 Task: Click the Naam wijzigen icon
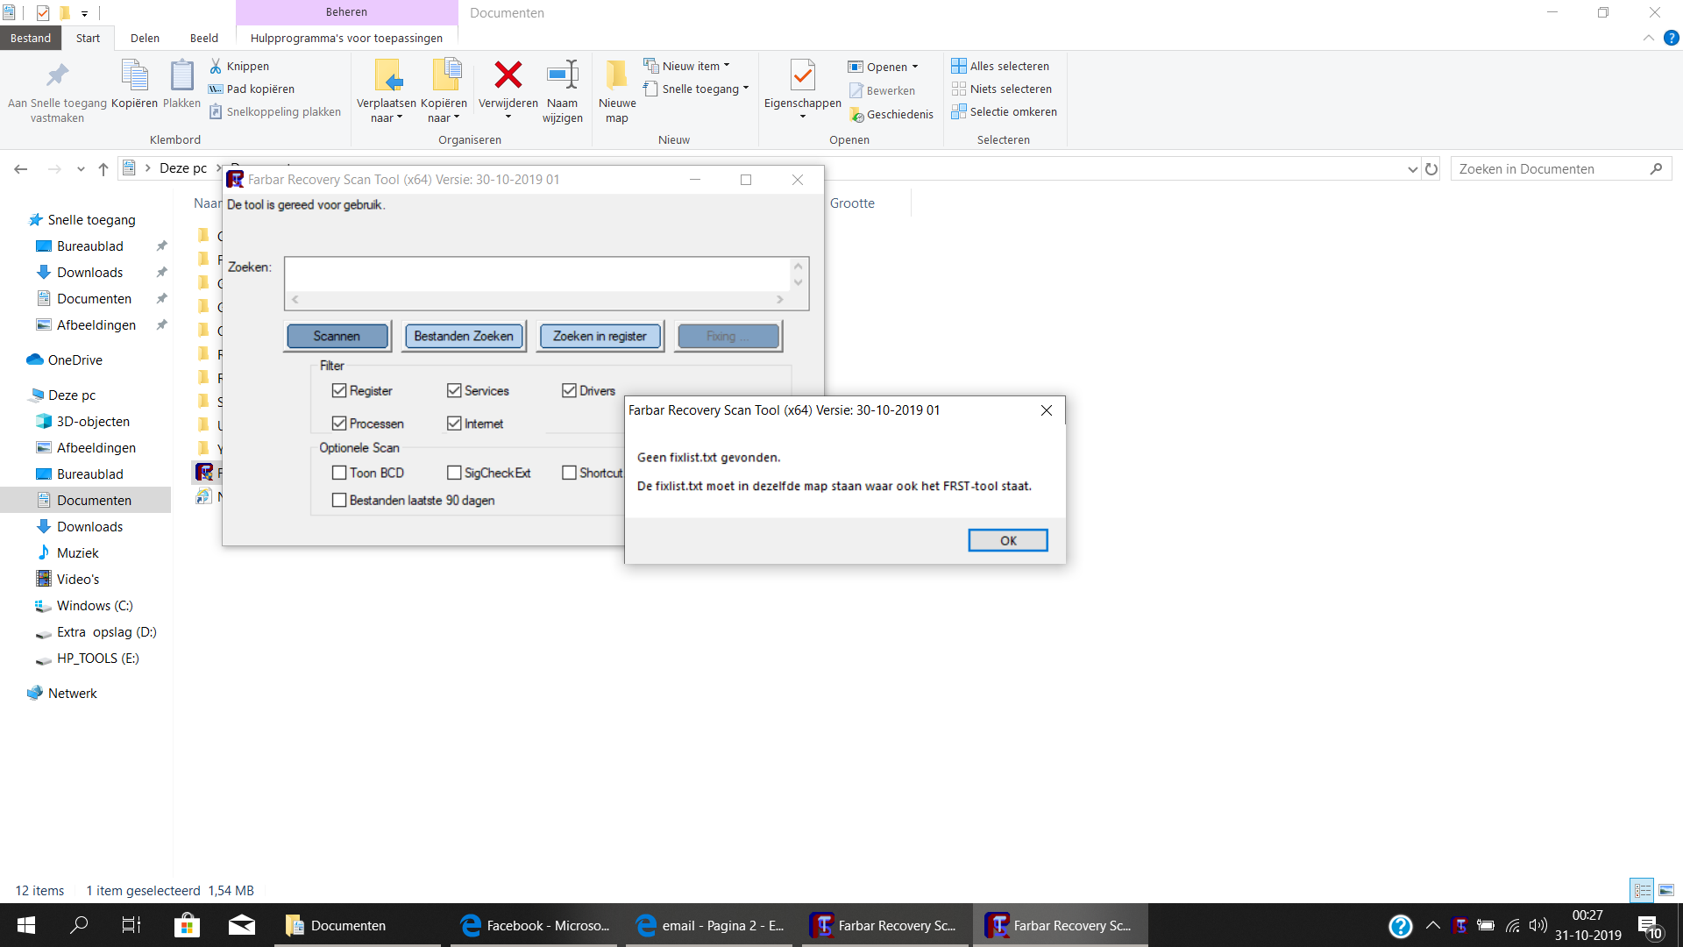[x=562, y=75]
